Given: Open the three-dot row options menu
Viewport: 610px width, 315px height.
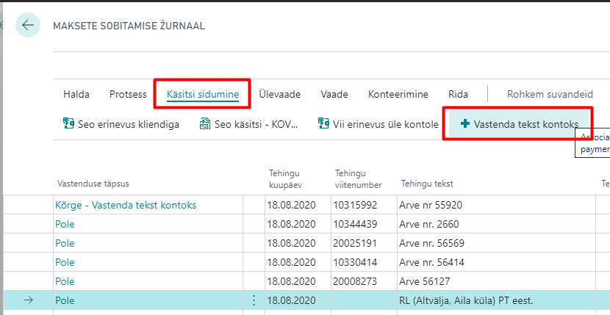Looking at the screenshot, I should pos(254,300).
